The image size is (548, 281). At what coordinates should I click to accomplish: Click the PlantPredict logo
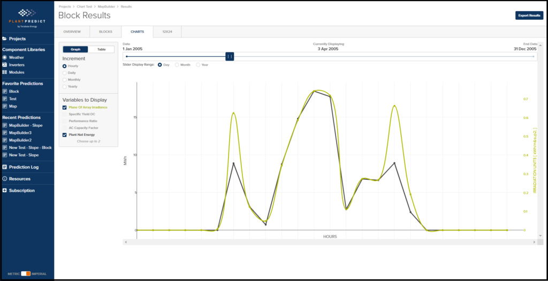click(27, 17)
